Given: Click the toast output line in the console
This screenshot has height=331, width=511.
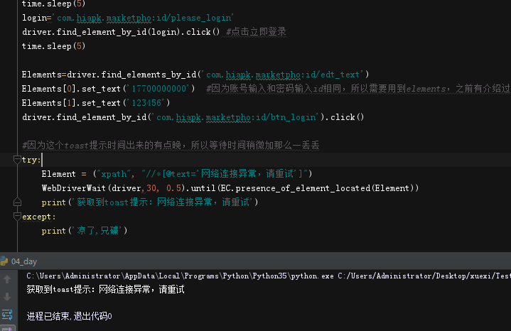Looking at the screenshot, I should [106, 289].
